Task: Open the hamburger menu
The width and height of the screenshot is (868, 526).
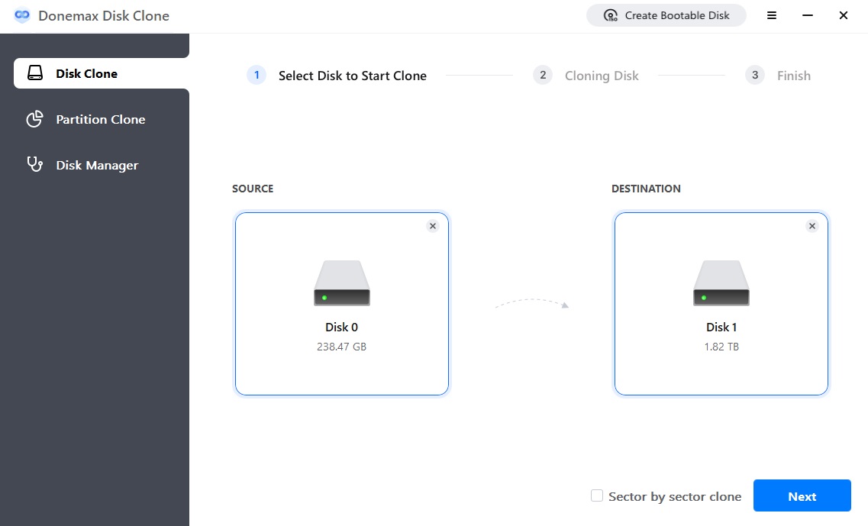Action: 772,15
